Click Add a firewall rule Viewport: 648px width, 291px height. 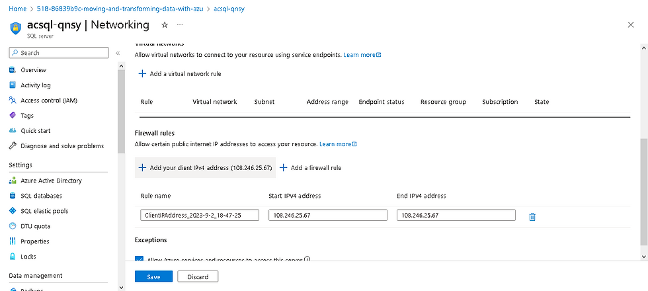pyautogui.click(x=311, y=168)
